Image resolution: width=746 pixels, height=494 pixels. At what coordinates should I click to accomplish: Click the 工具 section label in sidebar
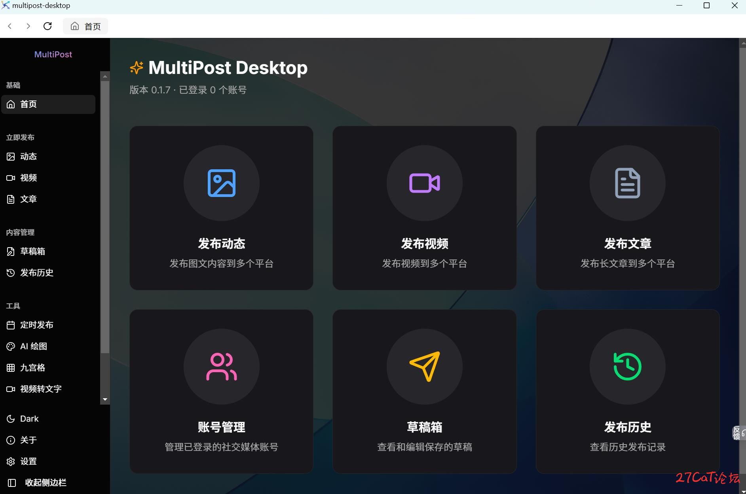click(x=13, y=306)
